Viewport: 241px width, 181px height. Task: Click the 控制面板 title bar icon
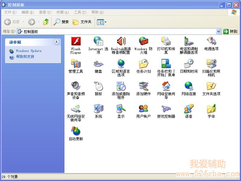click(4, 5)
